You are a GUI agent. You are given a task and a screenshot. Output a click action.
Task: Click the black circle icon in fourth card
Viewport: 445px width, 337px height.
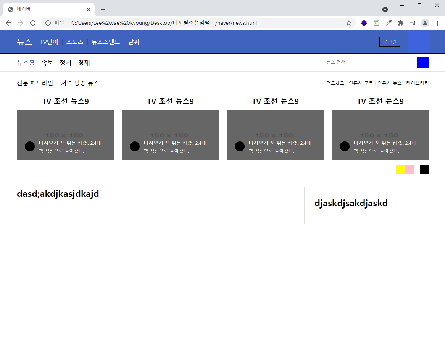(x=345, y=146)
